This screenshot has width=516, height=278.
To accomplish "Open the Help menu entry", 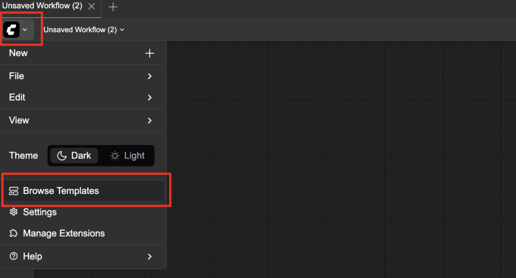I will coord(32,256).
